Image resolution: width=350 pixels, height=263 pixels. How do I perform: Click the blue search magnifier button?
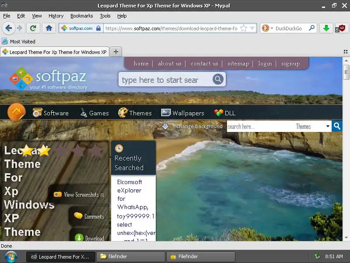(337, 126)
